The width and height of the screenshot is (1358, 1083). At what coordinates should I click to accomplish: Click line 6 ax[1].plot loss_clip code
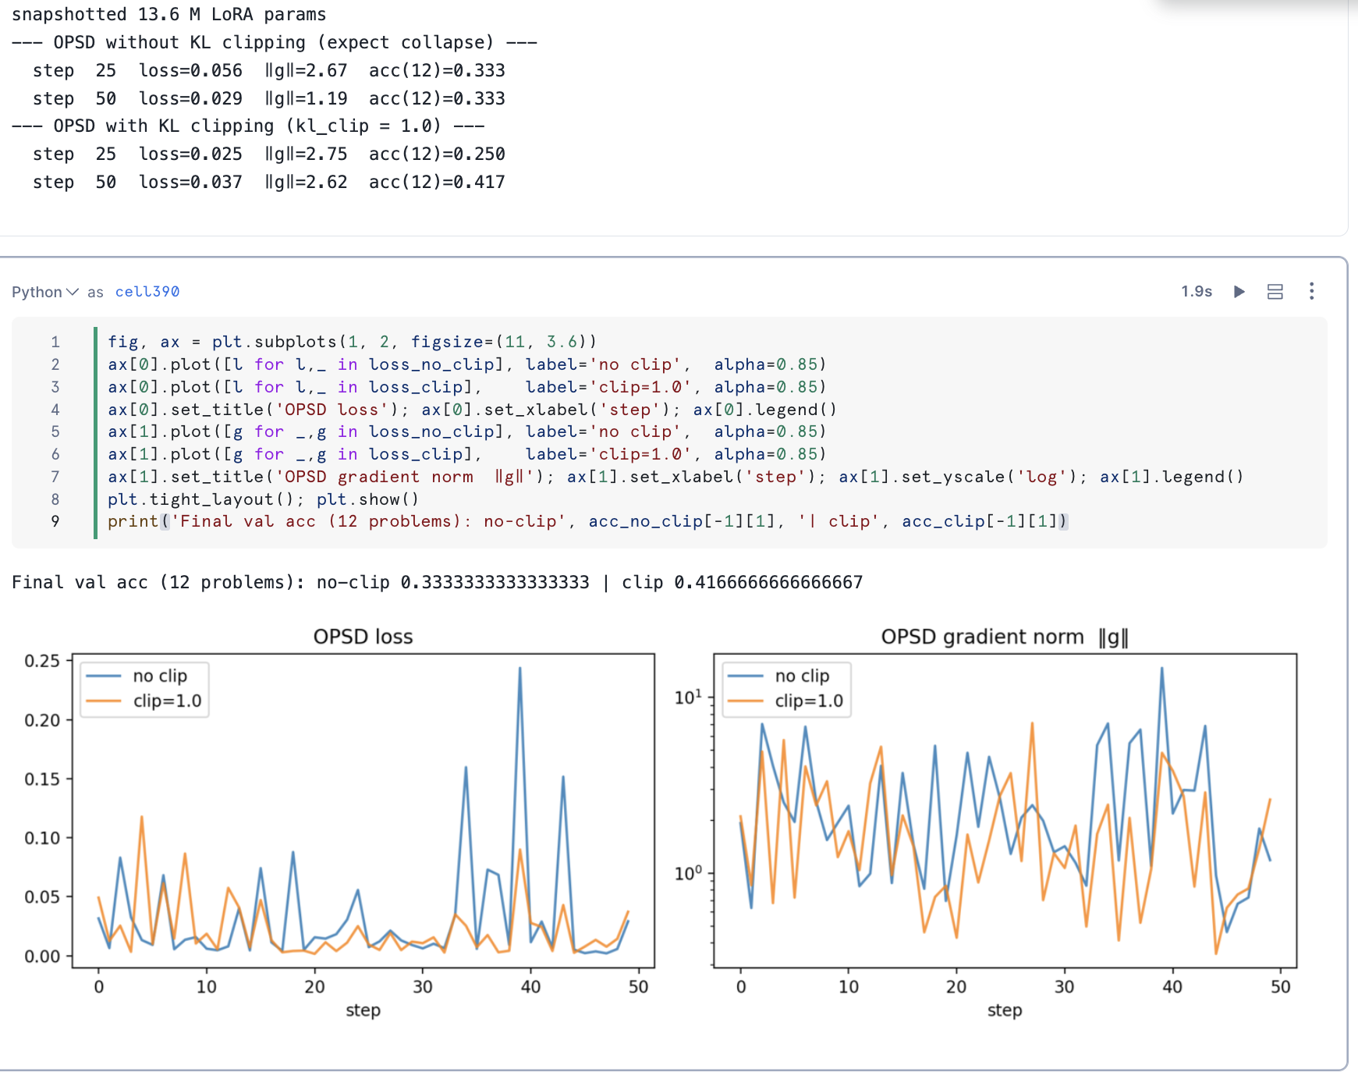[466, 454]
